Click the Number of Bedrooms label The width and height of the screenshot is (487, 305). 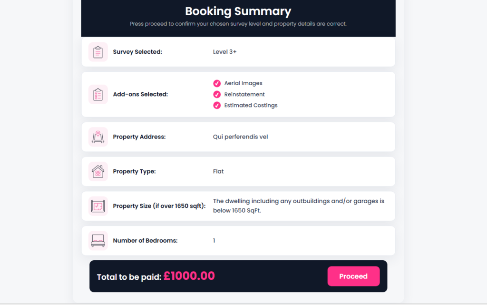(146, 241)
